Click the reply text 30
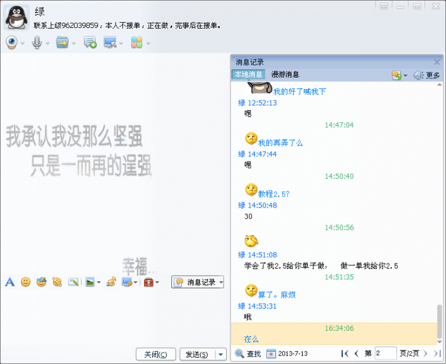Viewport: 446px width, 364px height. 248,216
